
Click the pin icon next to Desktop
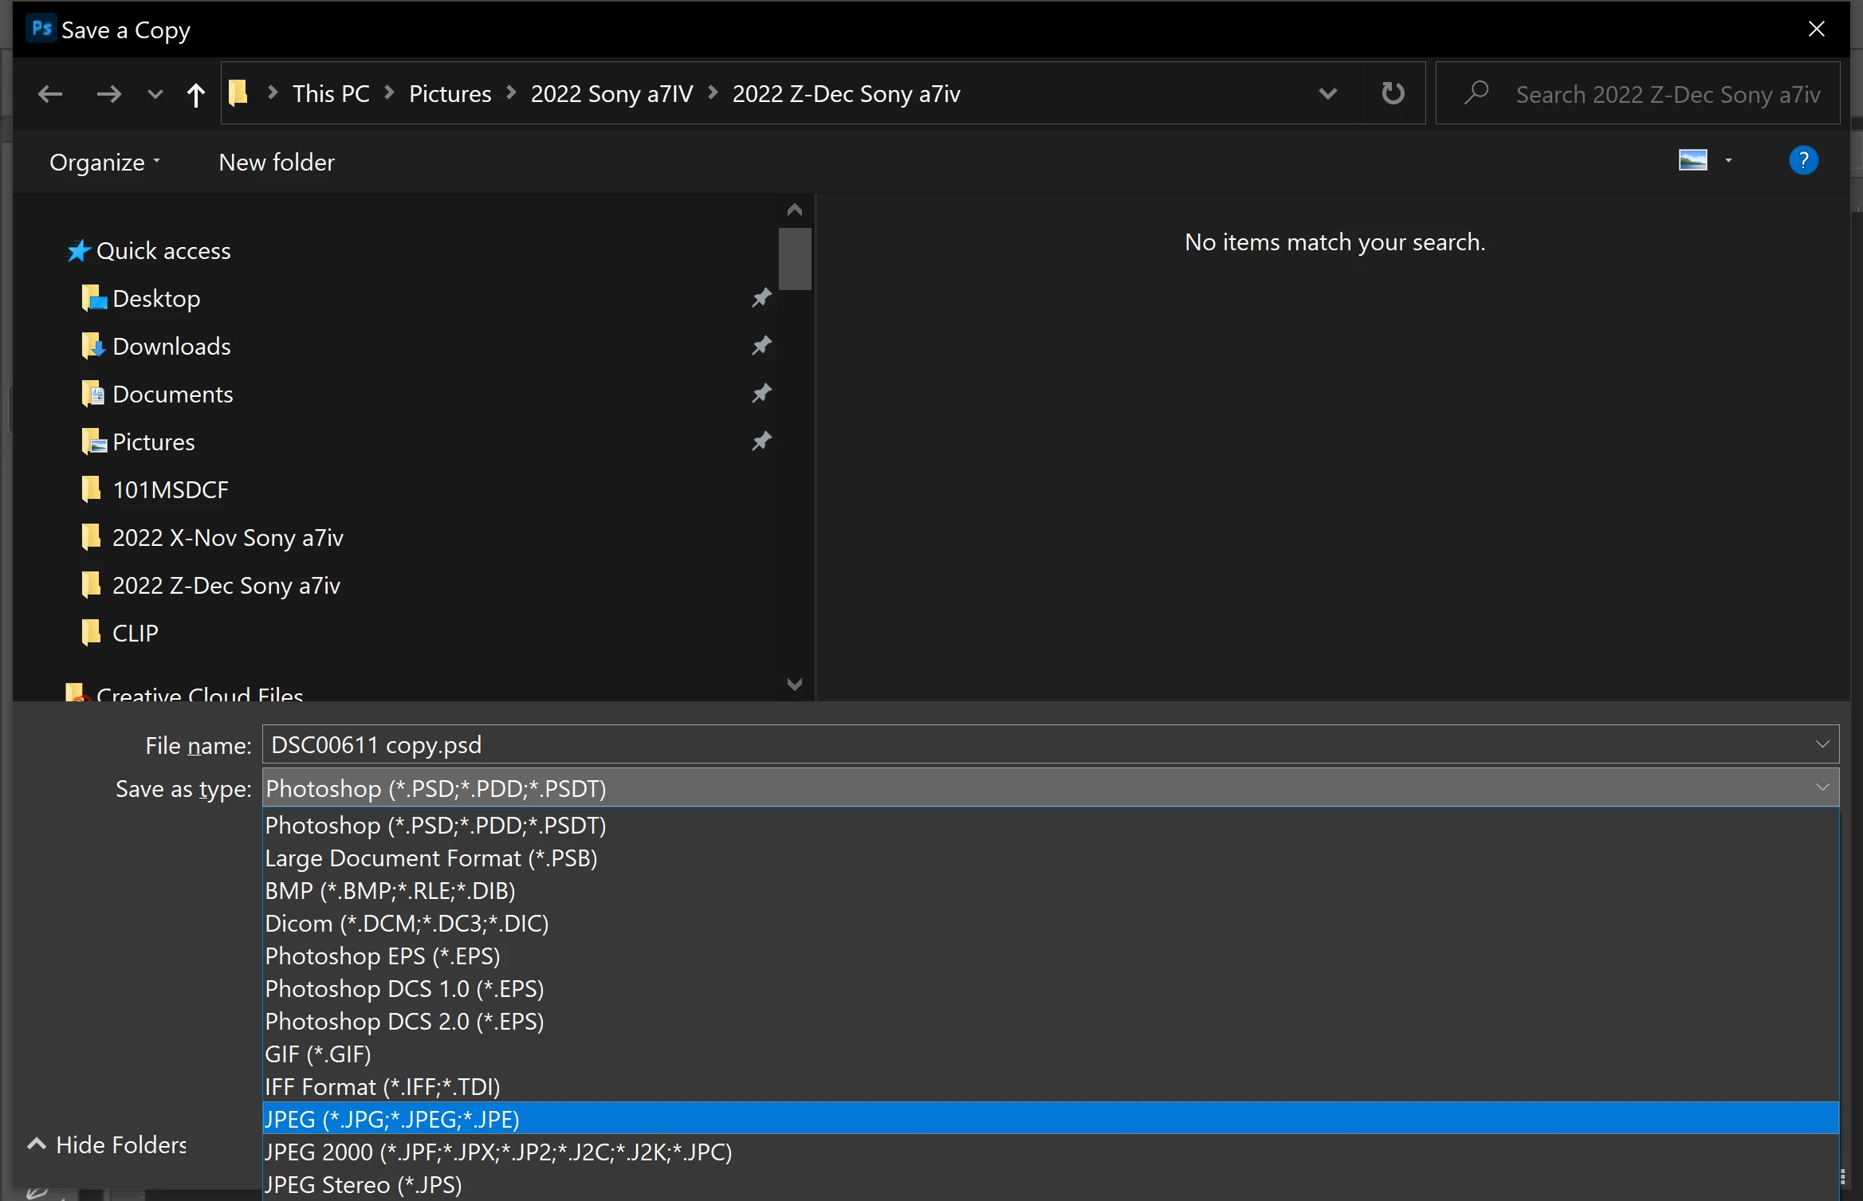point(761,298)
